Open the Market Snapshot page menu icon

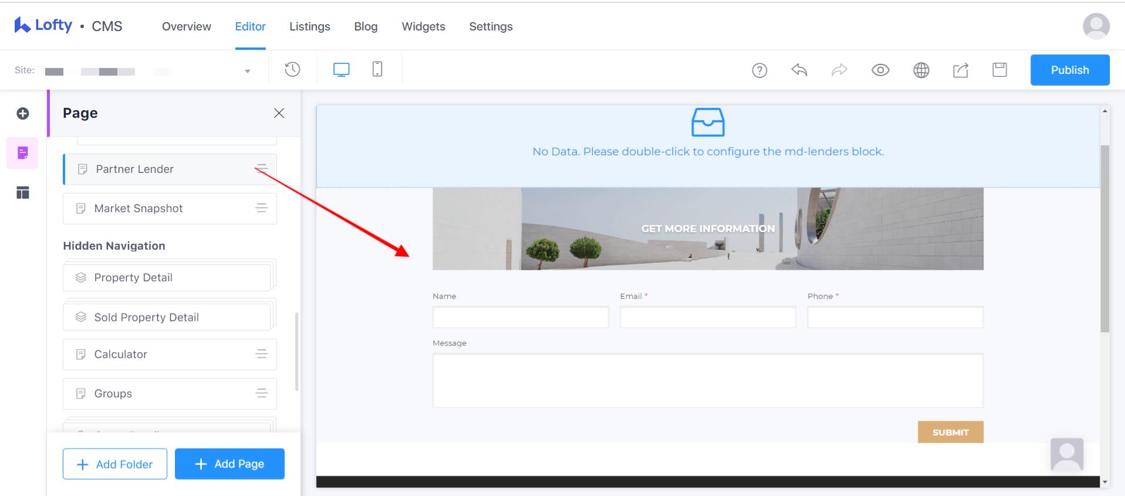click(x=262, y=208)
